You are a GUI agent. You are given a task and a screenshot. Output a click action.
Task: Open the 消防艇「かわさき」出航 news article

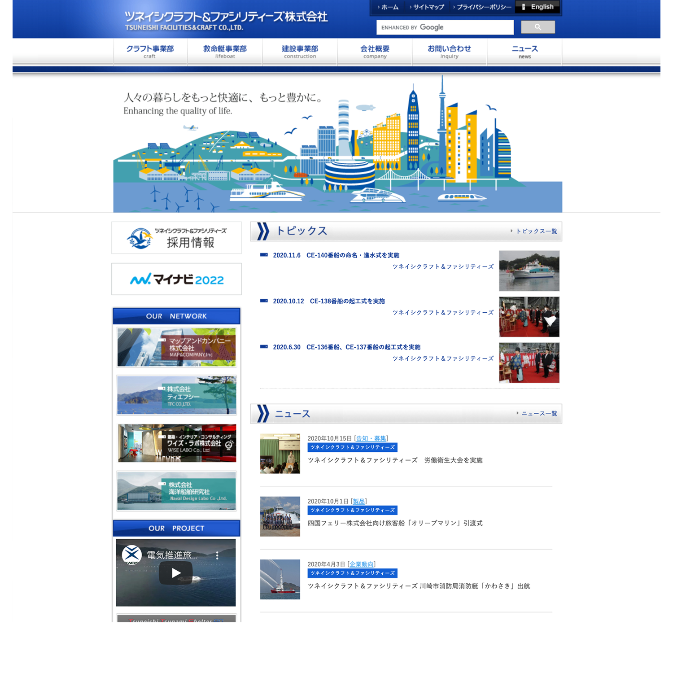coord(419,586)
